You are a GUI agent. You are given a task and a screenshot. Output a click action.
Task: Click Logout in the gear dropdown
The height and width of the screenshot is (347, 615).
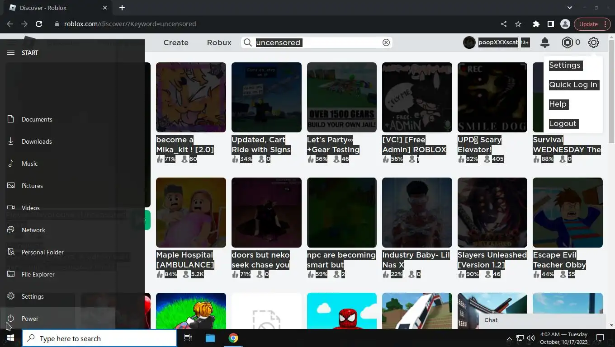pos(563,124)
